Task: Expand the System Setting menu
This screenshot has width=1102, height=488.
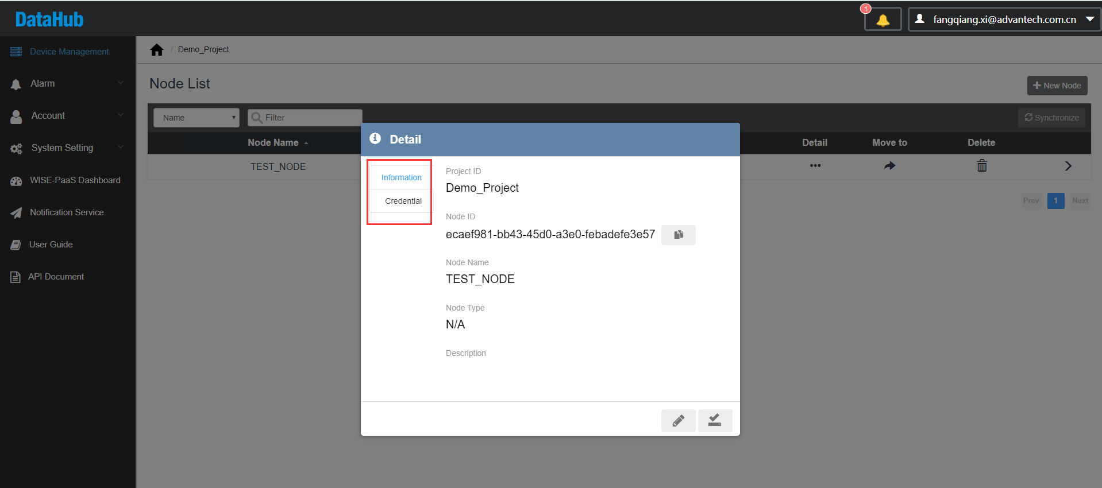Action: click(68, 148)
